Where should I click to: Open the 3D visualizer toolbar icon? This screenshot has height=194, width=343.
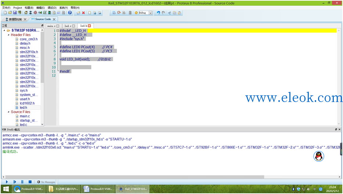(40, 13)
